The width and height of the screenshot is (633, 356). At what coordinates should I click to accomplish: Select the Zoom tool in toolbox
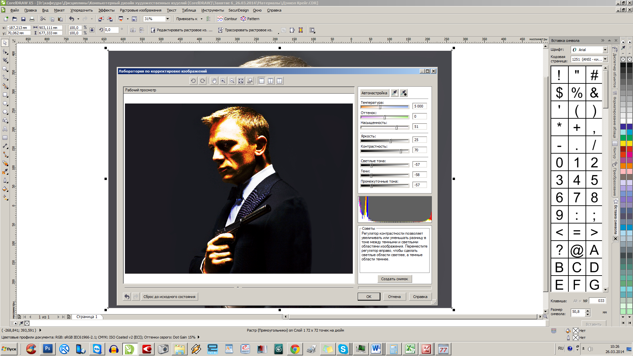point(5,69)
